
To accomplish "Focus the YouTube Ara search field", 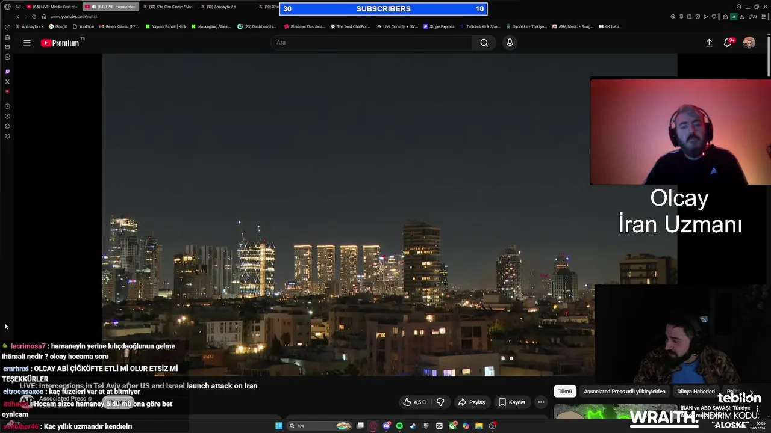I will pos(372,43).
